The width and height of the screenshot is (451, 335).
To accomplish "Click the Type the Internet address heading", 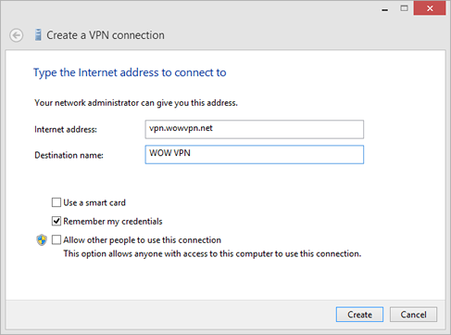I will point(130,72).
